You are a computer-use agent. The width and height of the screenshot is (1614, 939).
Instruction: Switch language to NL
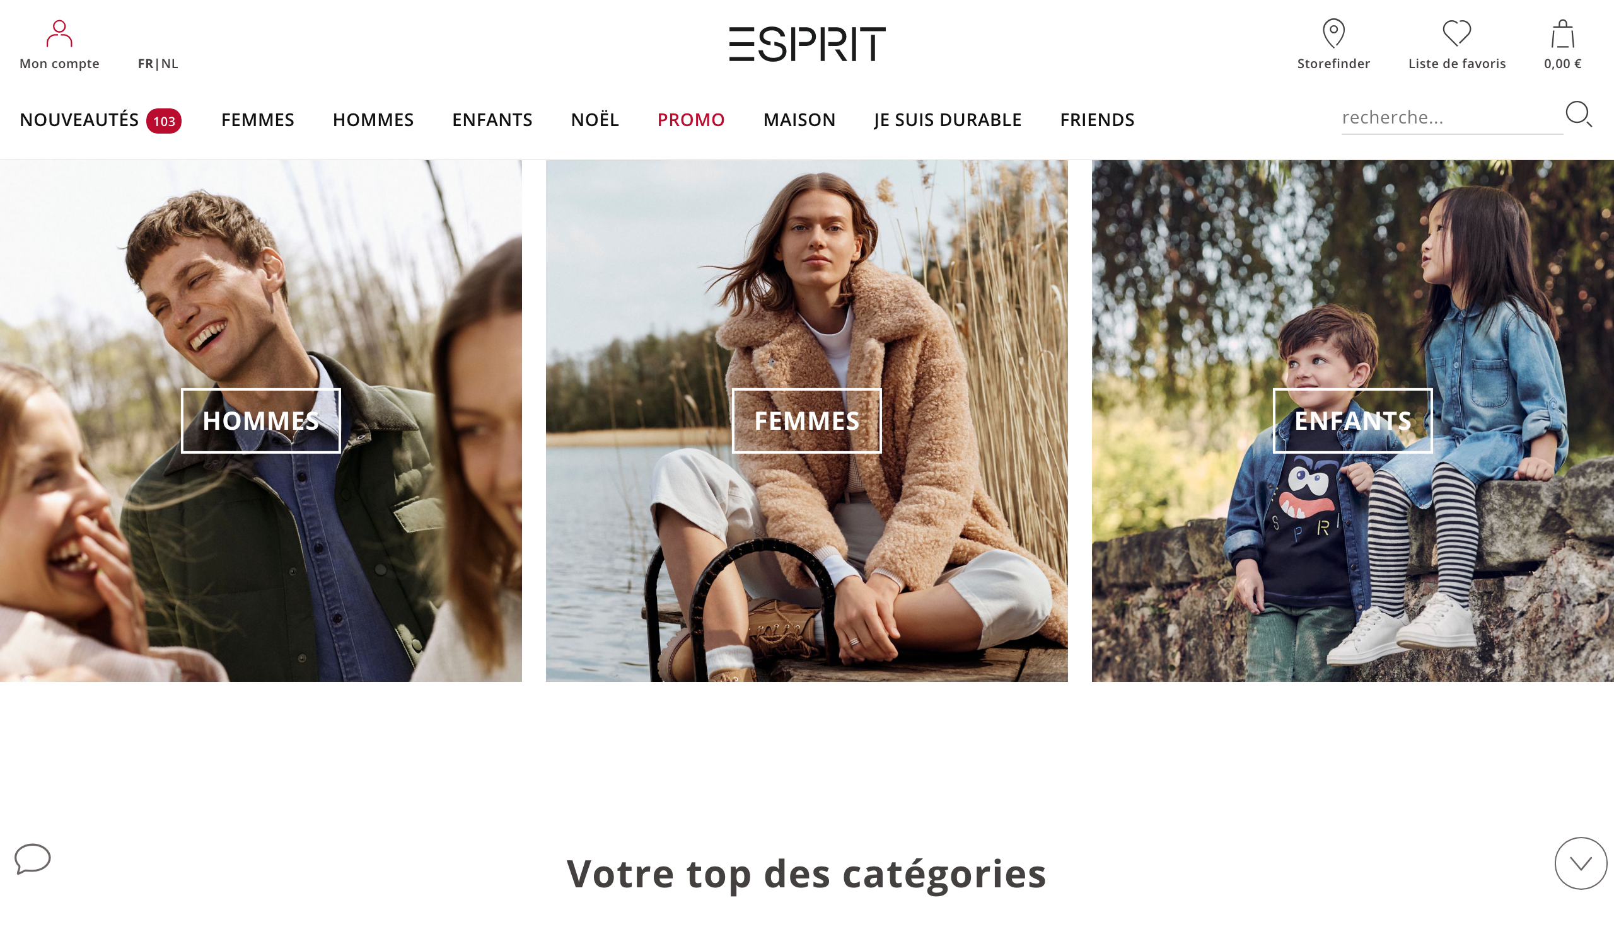170,64
